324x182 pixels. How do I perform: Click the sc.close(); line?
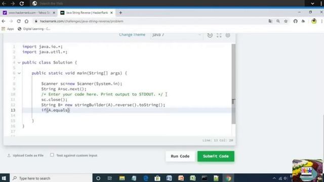tap(54, 100)
